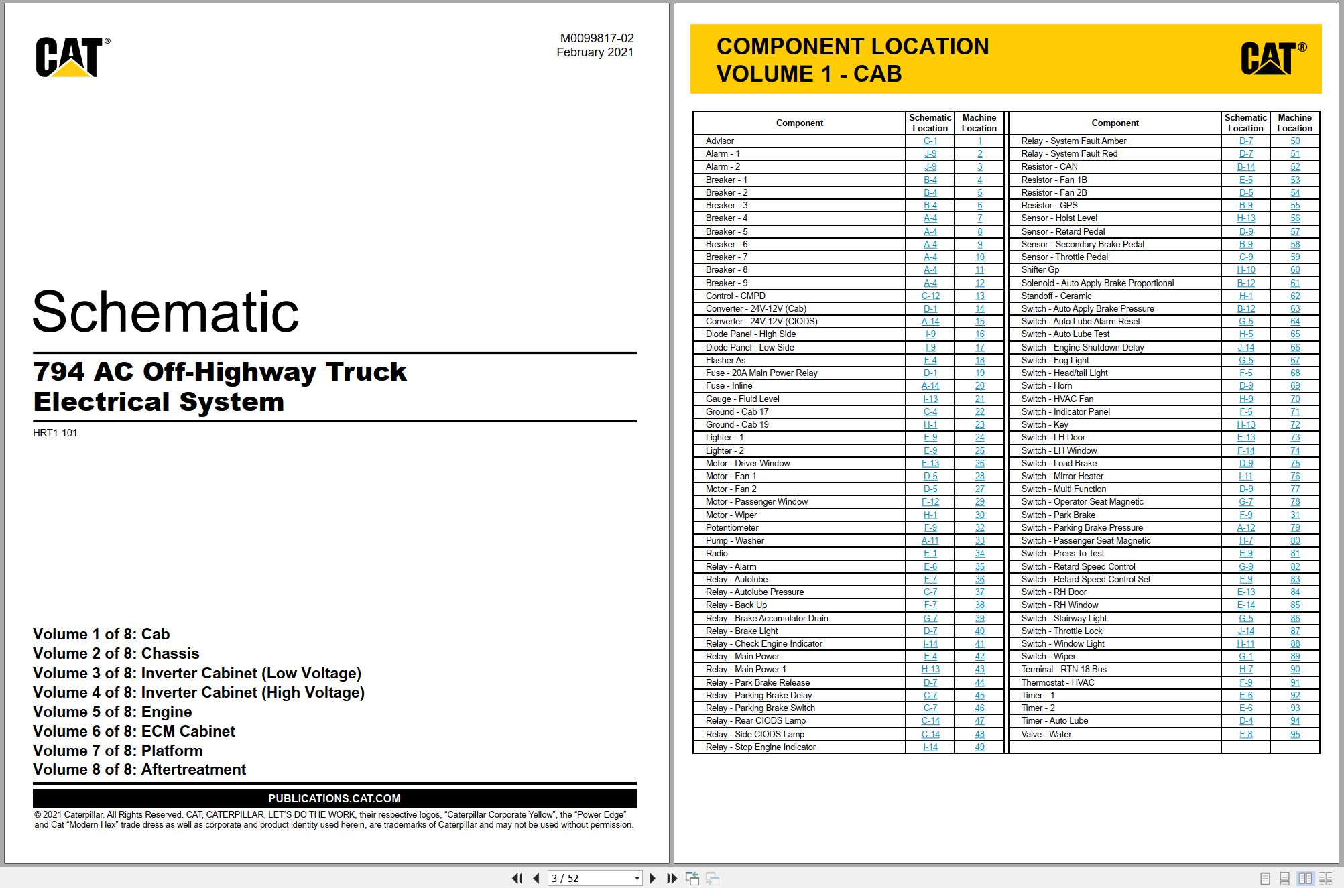Open schematic link A-11 for Pump - Washer
The width and height of the screenshot is (1344, 888).
(x=930, y=540)
